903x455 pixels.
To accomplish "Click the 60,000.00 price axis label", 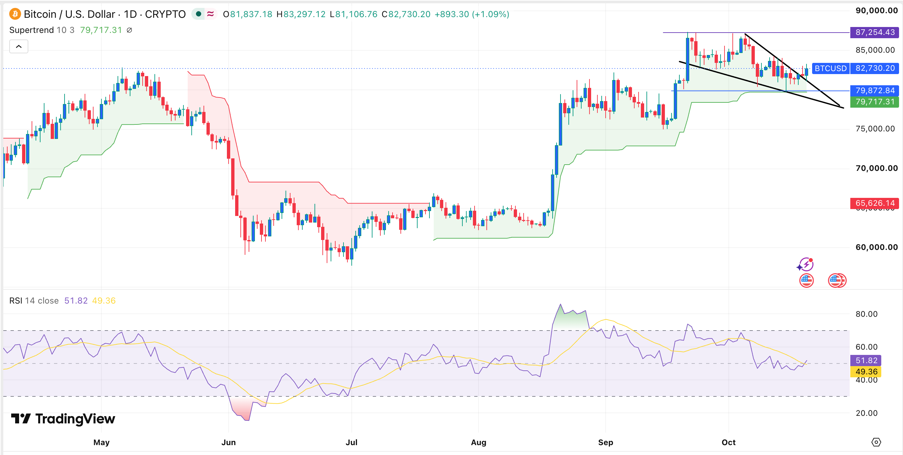I will click(876, 247).
